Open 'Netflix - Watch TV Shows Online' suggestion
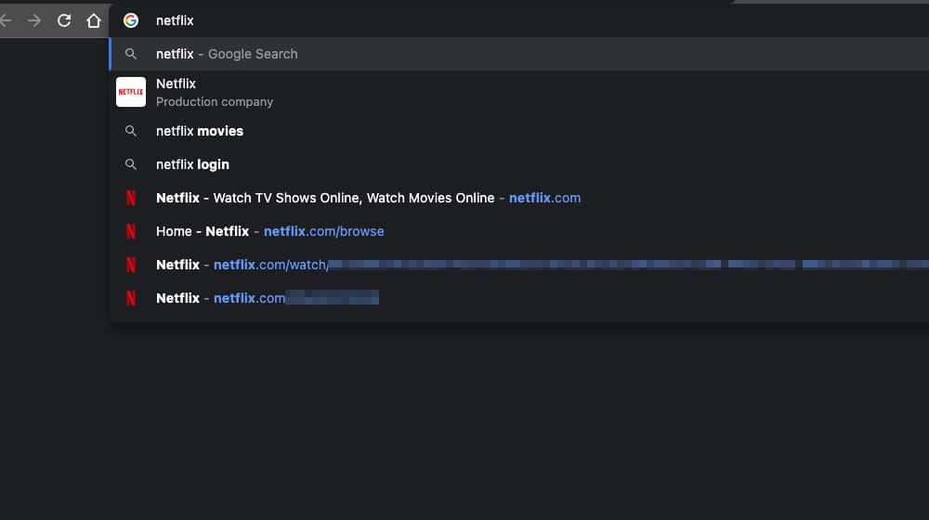The width and height of the screenshot is (929, 520). tap(368, 198)
